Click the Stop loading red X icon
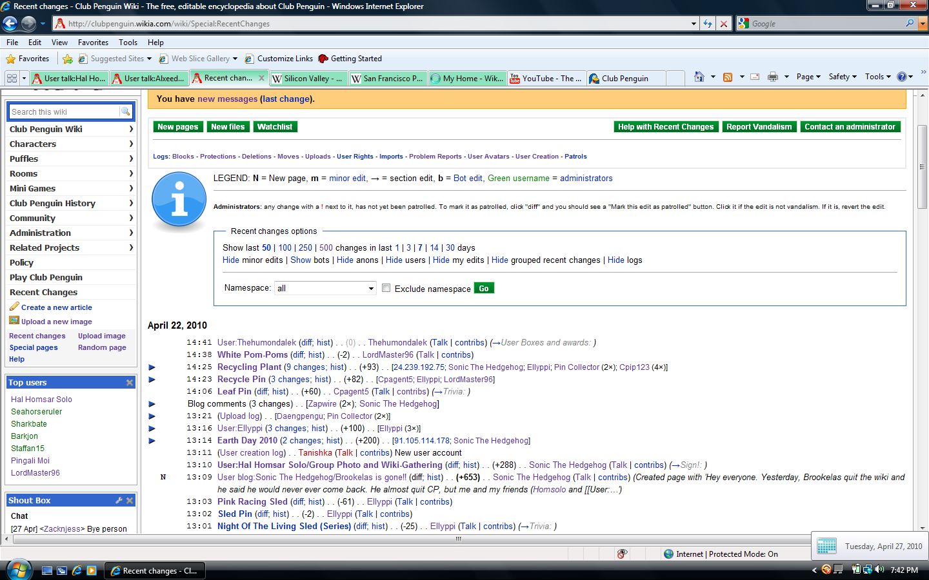The width and height of the screenshot is (929, 580). 724,24
